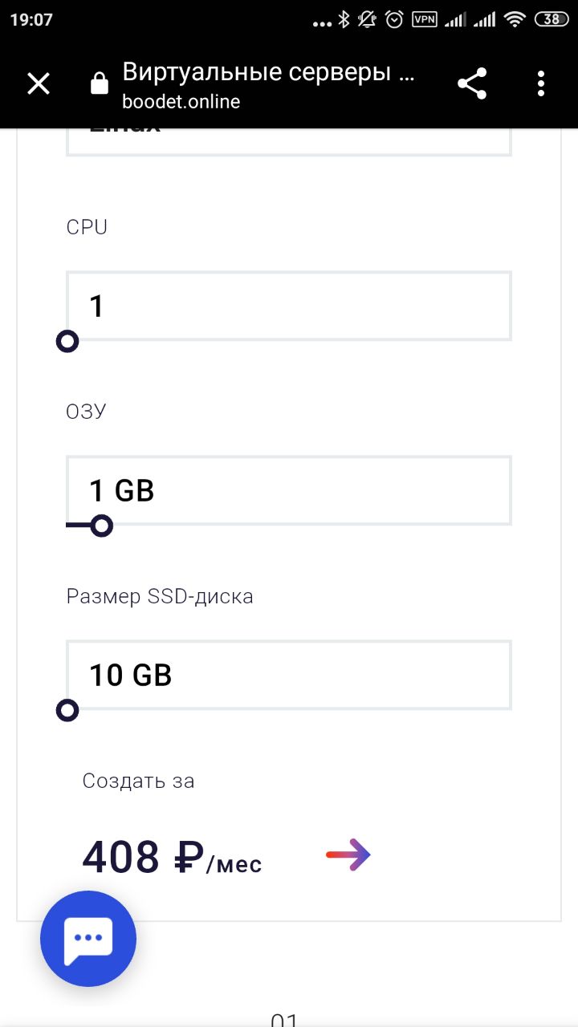The height and width of the screenshot is (1027, 578).
Task: Close the browser tab with X icon
Action: tap(39, 83)
